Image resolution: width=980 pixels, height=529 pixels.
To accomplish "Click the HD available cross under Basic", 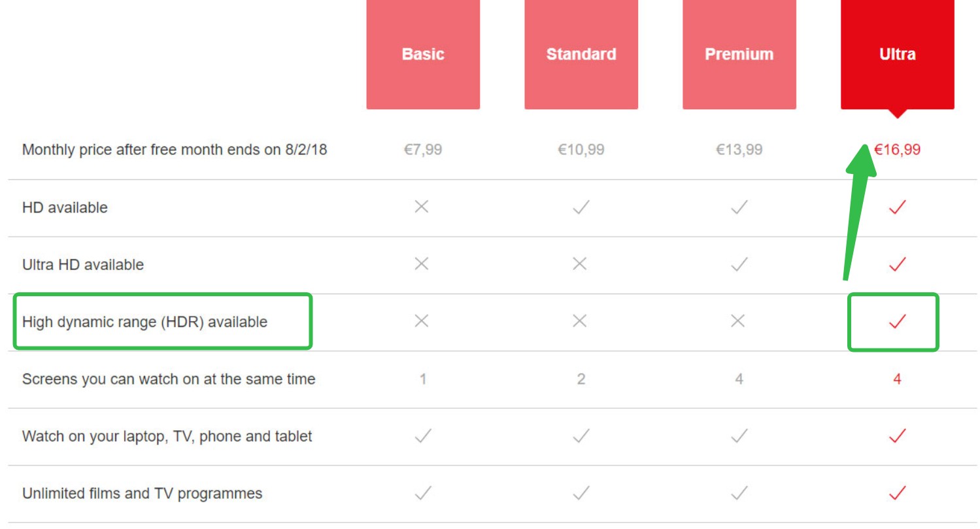I will click(422, 207).
